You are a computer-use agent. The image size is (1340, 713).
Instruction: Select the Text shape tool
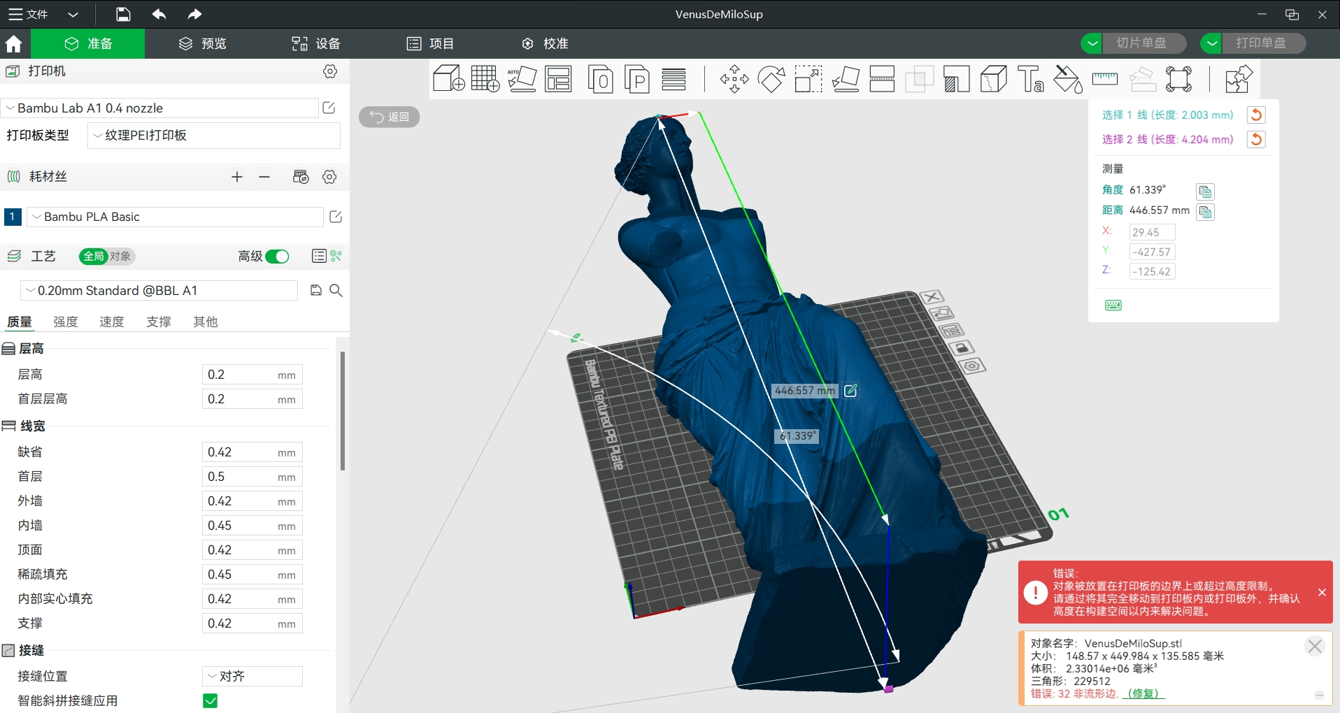click(1030, 78)
